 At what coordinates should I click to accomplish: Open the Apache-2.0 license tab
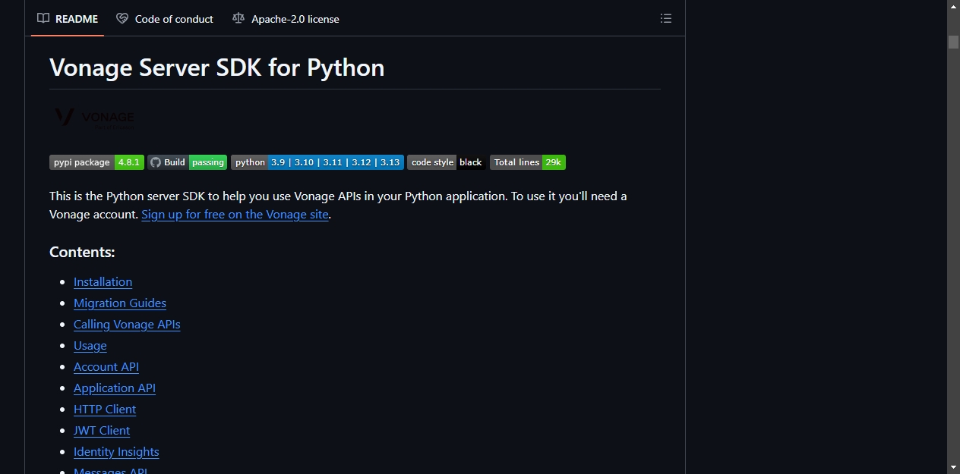tap(286, 19)
